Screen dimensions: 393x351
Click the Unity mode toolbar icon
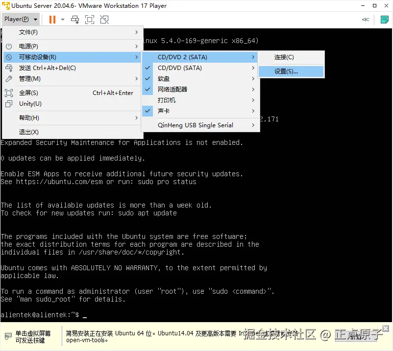pyautogui.click(x=104, y=20)
